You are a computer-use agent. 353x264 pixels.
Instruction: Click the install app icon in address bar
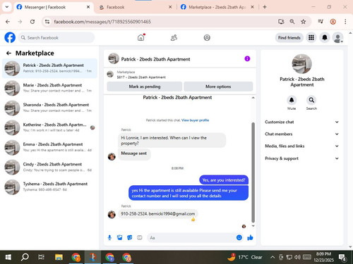[x=281, y=22]
